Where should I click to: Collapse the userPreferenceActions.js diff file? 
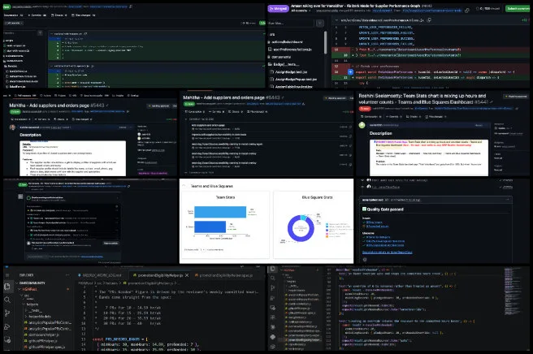pyautogui.click(x=337, y=20)
